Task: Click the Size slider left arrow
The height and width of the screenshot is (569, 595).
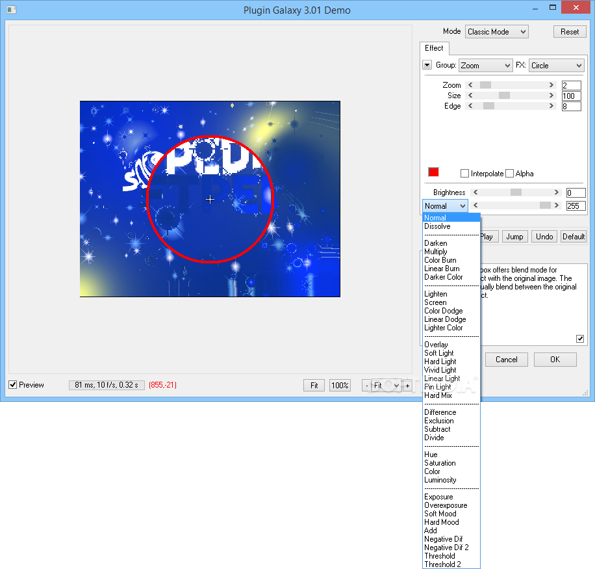Action: [470, 96]
